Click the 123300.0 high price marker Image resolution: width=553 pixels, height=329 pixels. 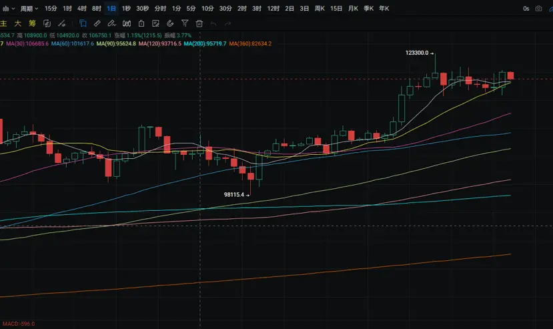419,53
